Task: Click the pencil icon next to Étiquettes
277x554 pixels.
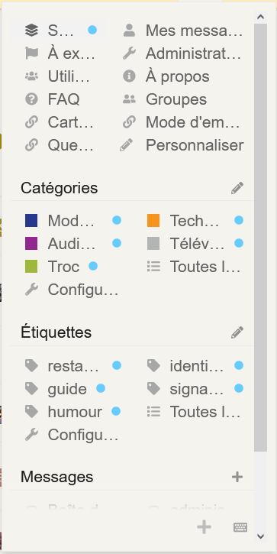Action: point(237,332)
